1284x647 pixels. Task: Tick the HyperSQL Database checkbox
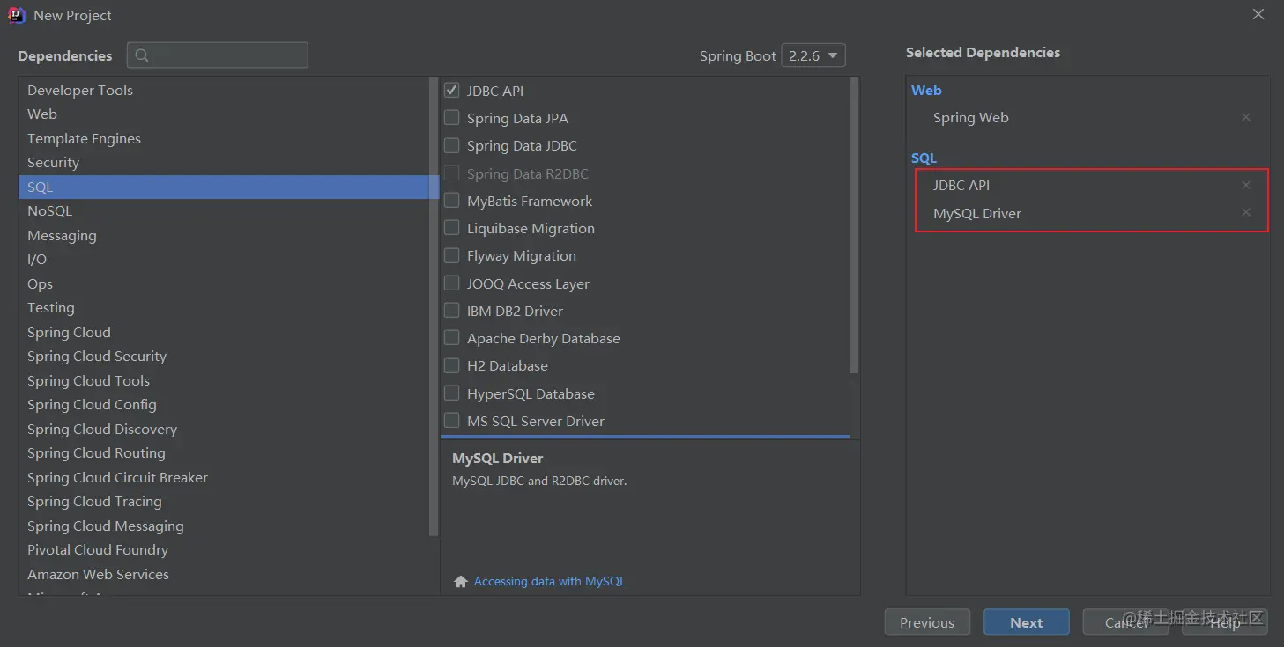452,393
